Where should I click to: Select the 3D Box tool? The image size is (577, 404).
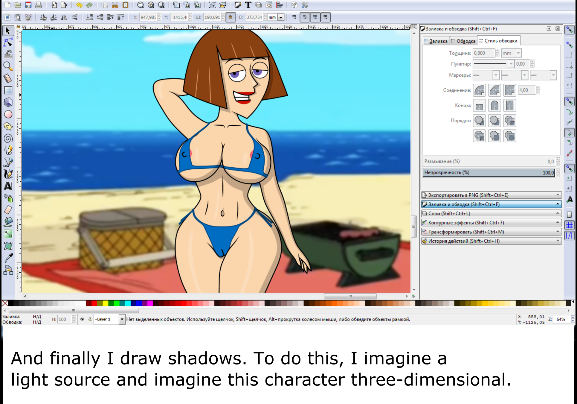pos(8,102)
